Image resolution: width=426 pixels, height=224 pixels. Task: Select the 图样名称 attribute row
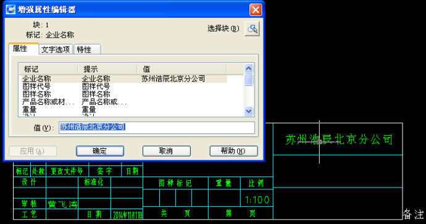pos(124,94)
